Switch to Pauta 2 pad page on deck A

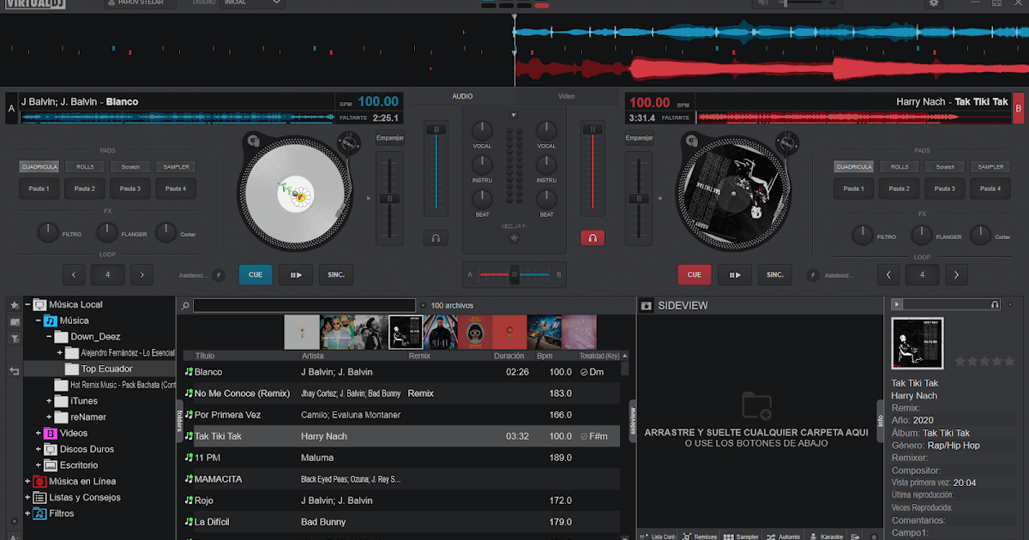pyautogui.click(x=84, y=189)
